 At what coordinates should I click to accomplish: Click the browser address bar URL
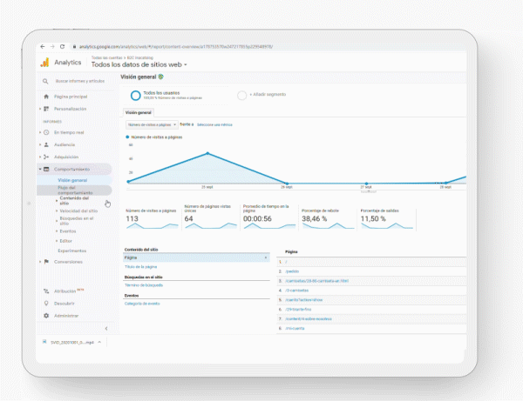click(x=176, y=47)
